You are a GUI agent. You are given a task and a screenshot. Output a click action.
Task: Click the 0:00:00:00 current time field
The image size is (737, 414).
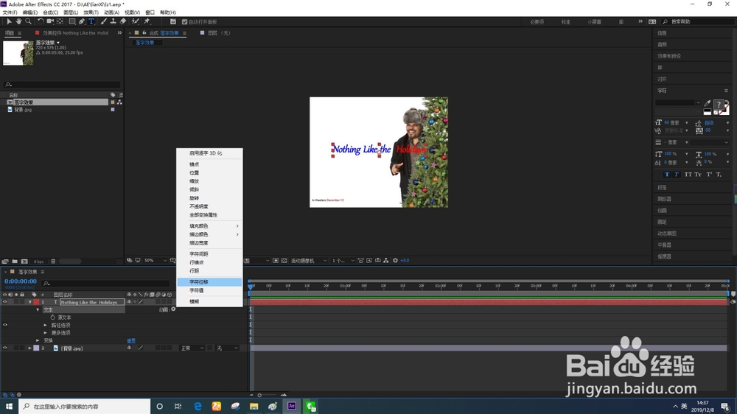(20, 281)
